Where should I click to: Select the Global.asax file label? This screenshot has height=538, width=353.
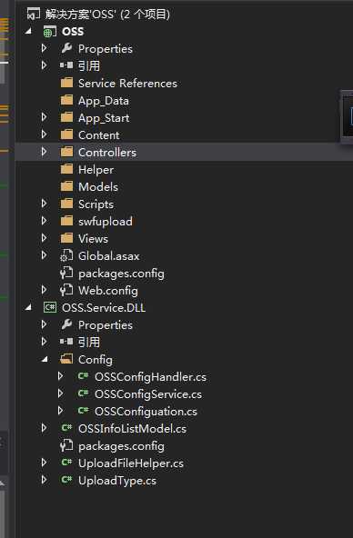click(x=109, y=256)
